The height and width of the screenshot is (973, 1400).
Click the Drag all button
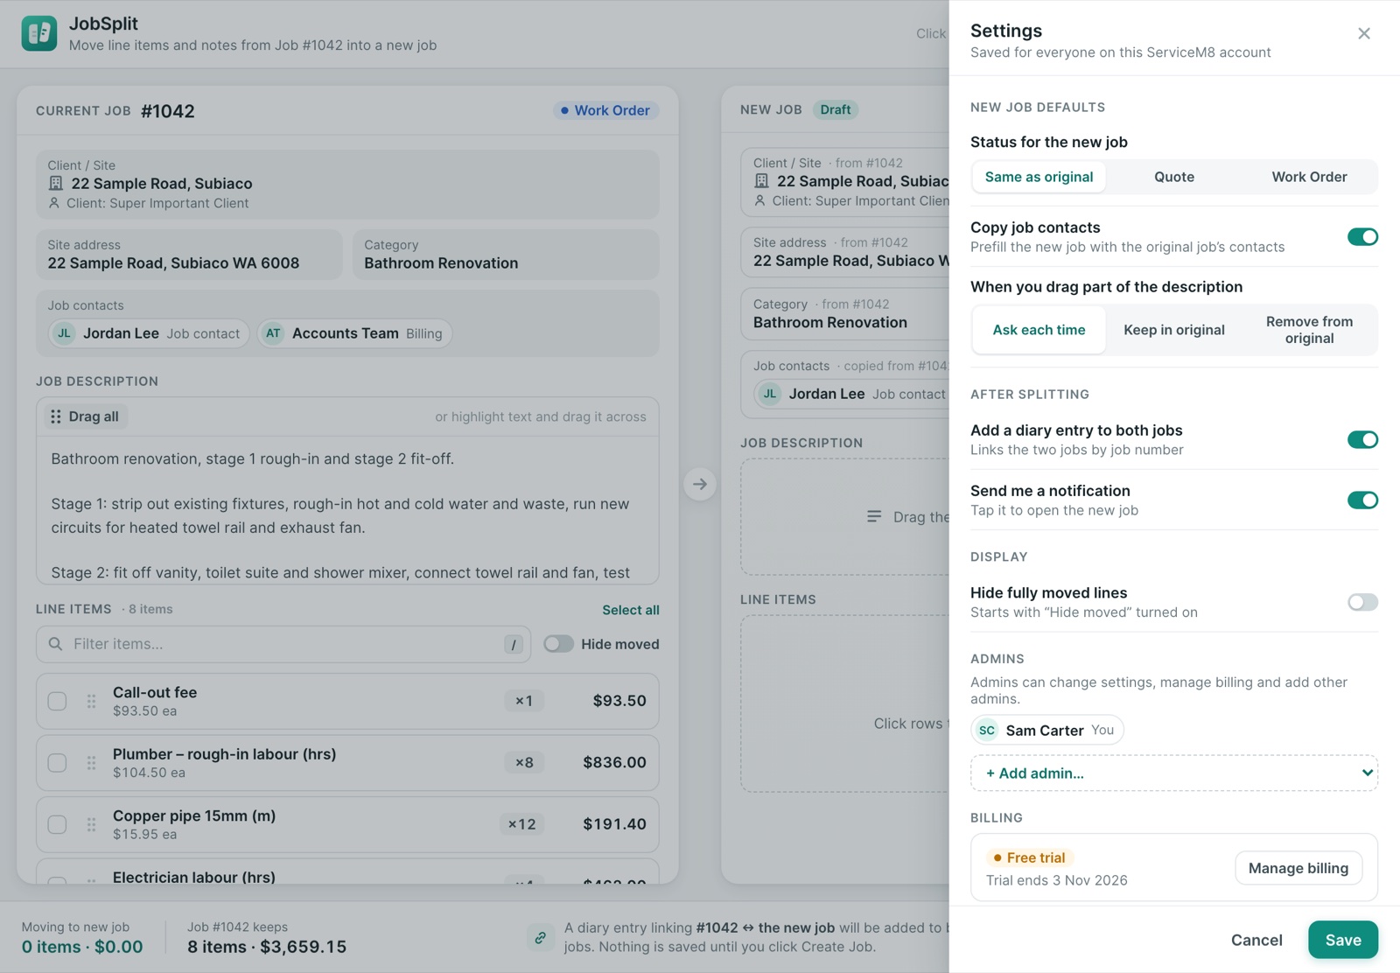[86, 416]
